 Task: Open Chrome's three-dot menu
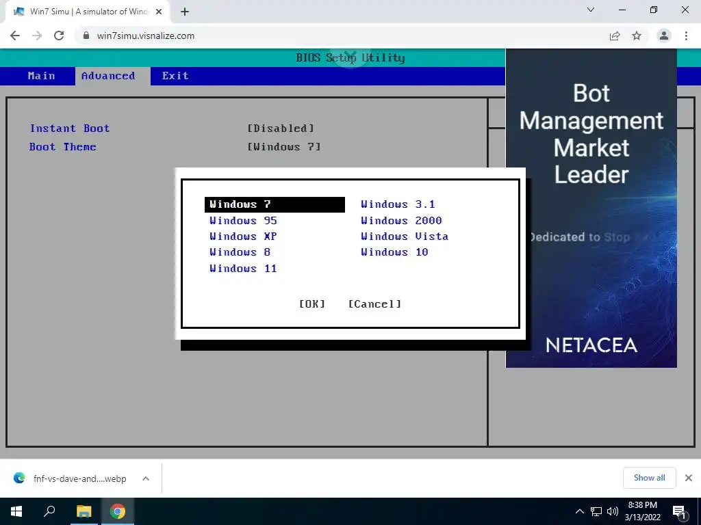[686, 36]
